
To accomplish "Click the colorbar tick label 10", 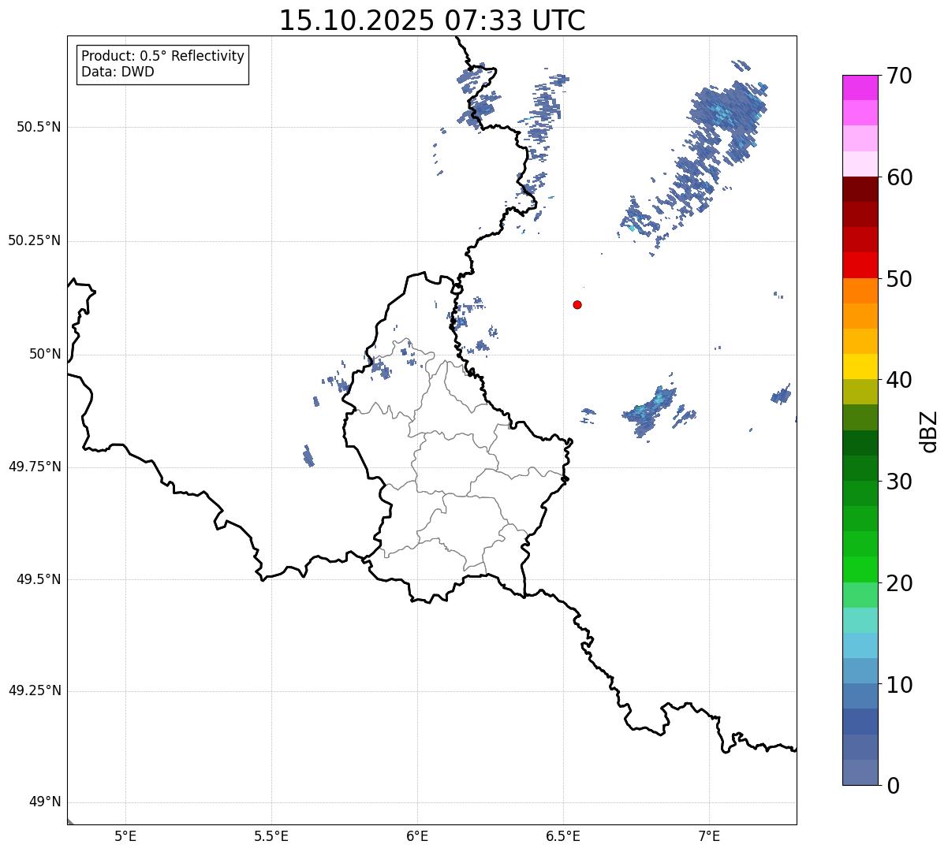I will (899, 685).
